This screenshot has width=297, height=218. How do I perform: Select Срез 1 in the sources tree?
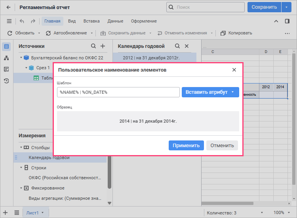[x=43, y=68]
